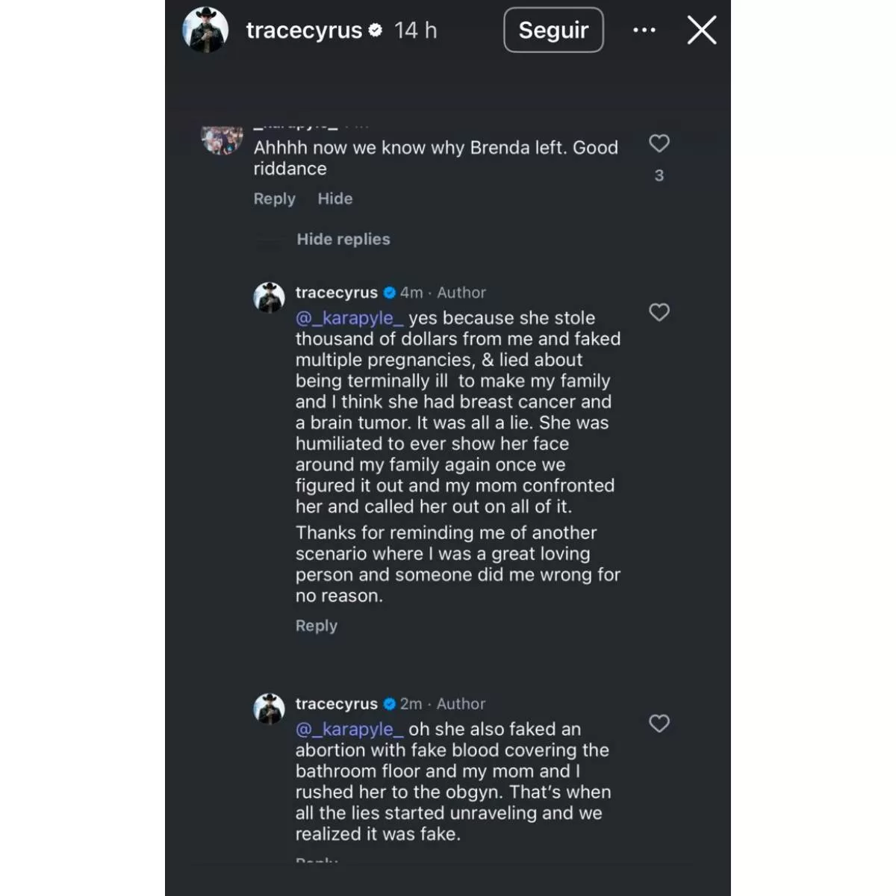896x896 pixels.
Task: Hide the Brenda left comment
Action: point(335,199)
